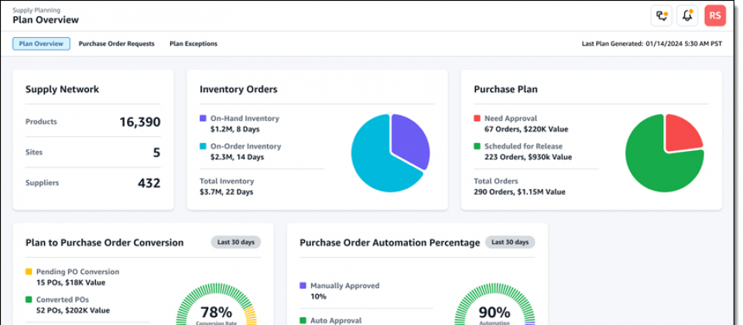Click the green Auto Approval legend swatch
Image resolution: width=743 pixels, height=325 pixels.
click(303, 320)
